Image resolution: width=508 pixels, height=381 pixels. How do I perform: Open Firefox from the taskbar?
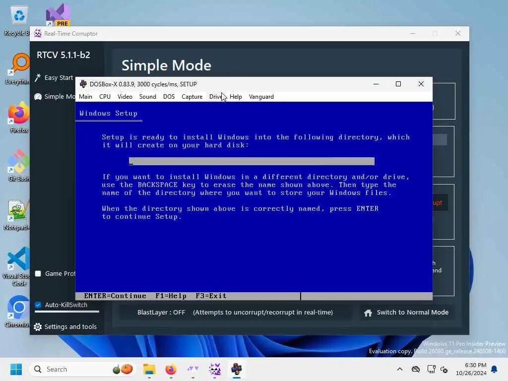[x=171, y=369]
